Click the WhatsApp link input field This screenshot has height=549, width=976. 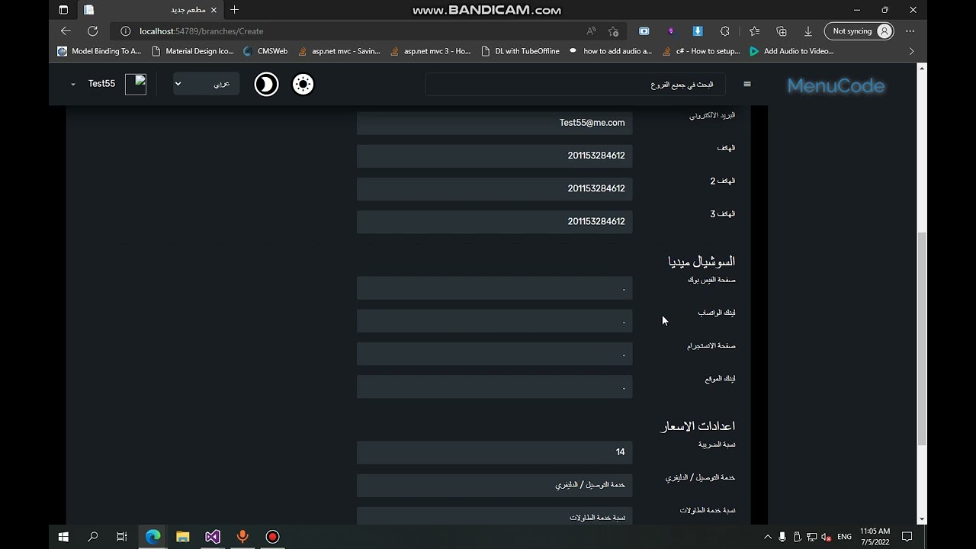pyautogui.click(x=494, y=320)
